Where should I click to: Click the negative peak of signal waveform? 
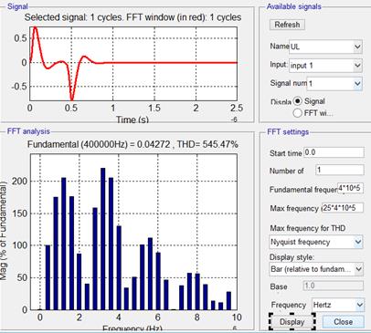pos(72,99)
